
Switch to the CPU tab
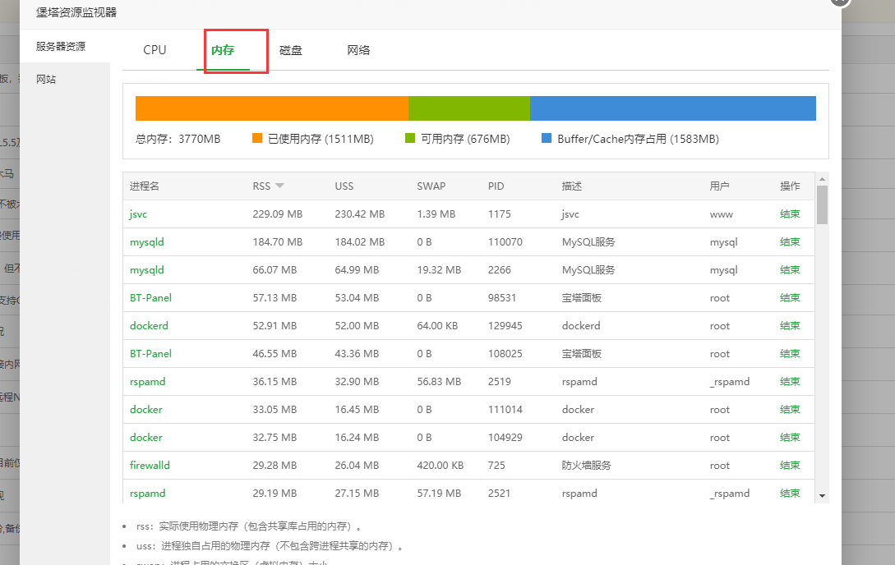[x=155, y=50]
